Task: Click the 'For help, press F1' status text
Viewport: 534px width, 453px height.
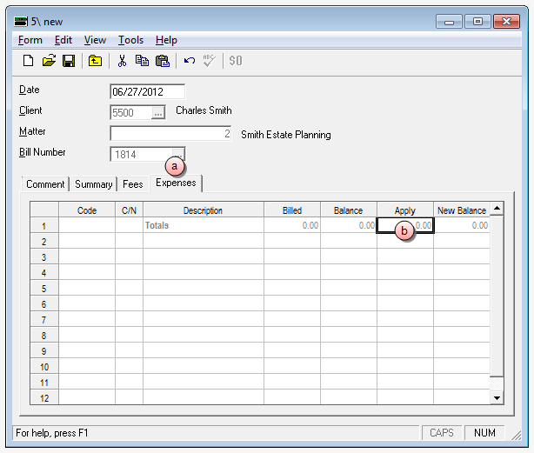Action: 52,433
